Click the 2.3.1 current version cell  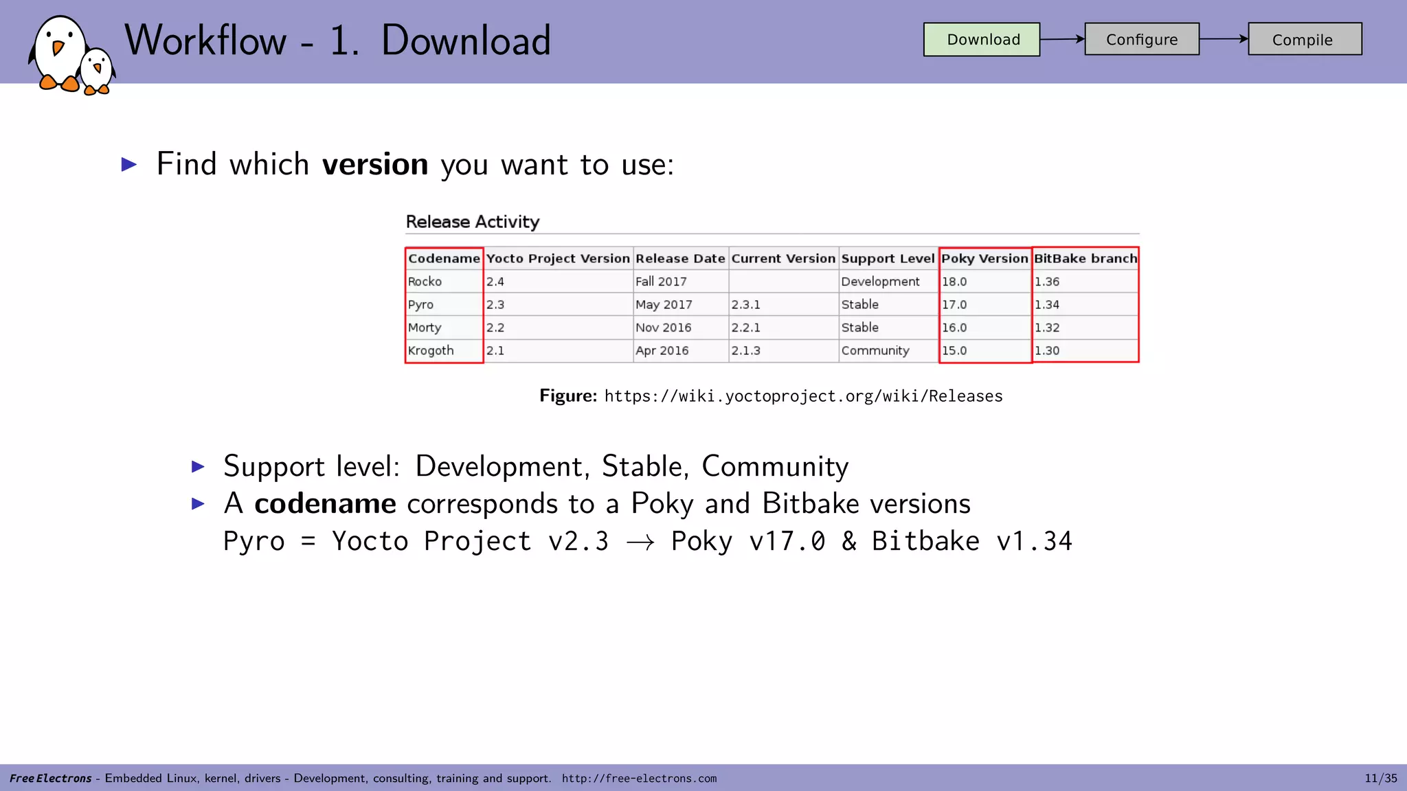pyautogui.click(x=783, y=304)
